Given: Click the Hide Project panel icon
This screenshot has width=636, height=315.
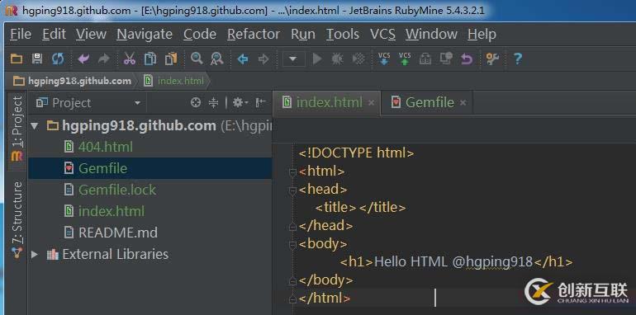Looking at the screenshot, I should (261, 103).
